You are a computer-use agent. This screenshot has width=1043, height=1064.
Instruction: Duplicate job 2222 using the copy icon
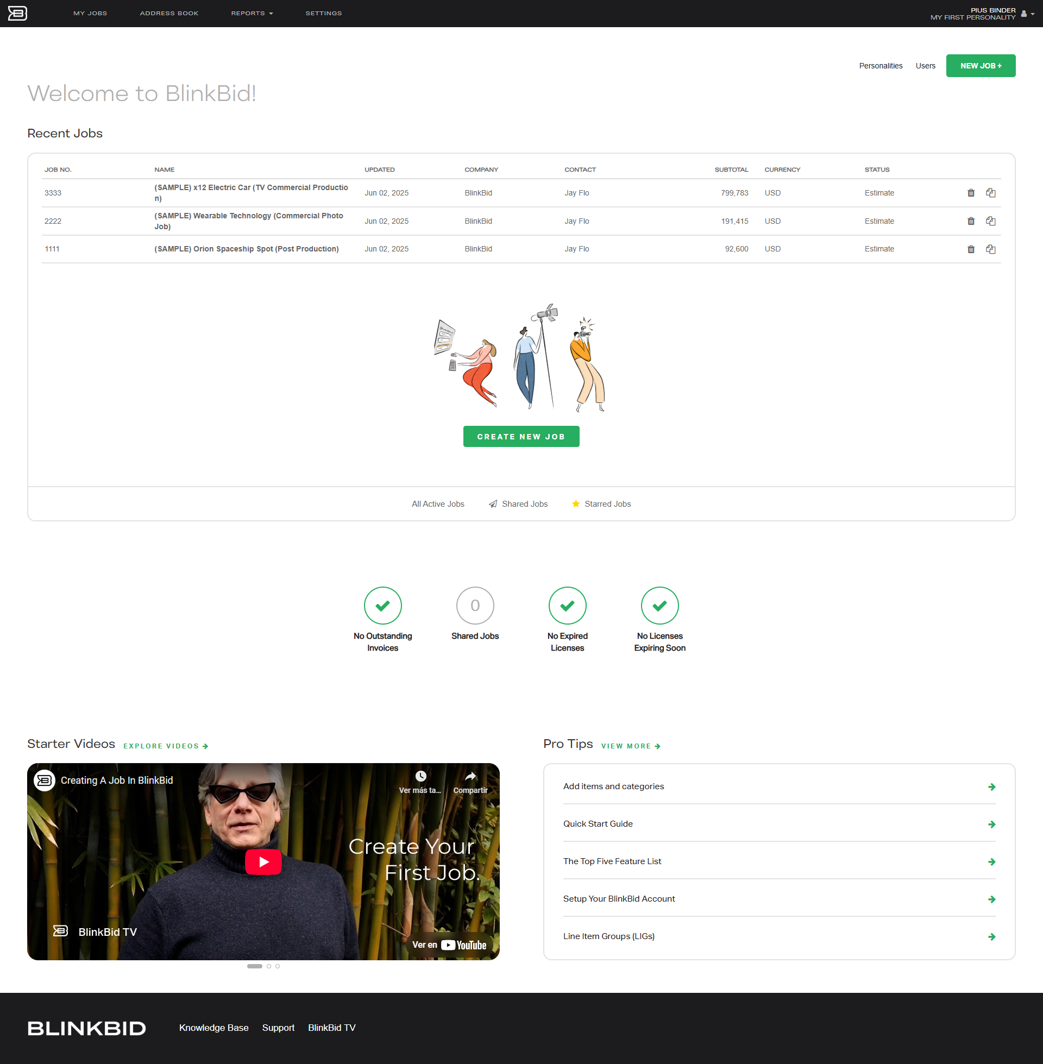[x=990, y=221]
